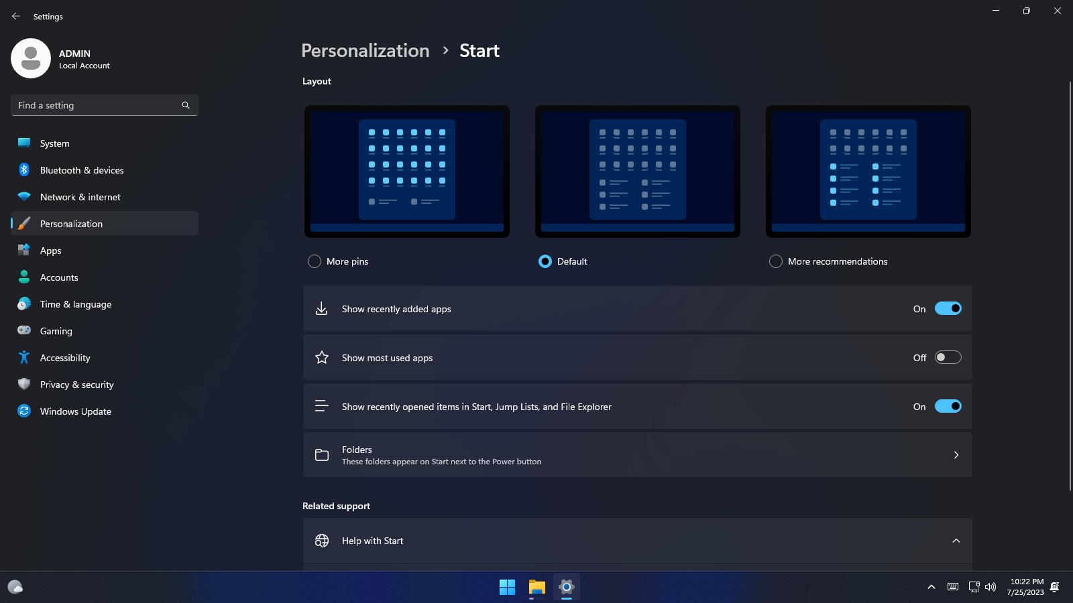Screen dimensions: 1073x603
Task: Click the More pins layout thumbnail
Action: 407,172
